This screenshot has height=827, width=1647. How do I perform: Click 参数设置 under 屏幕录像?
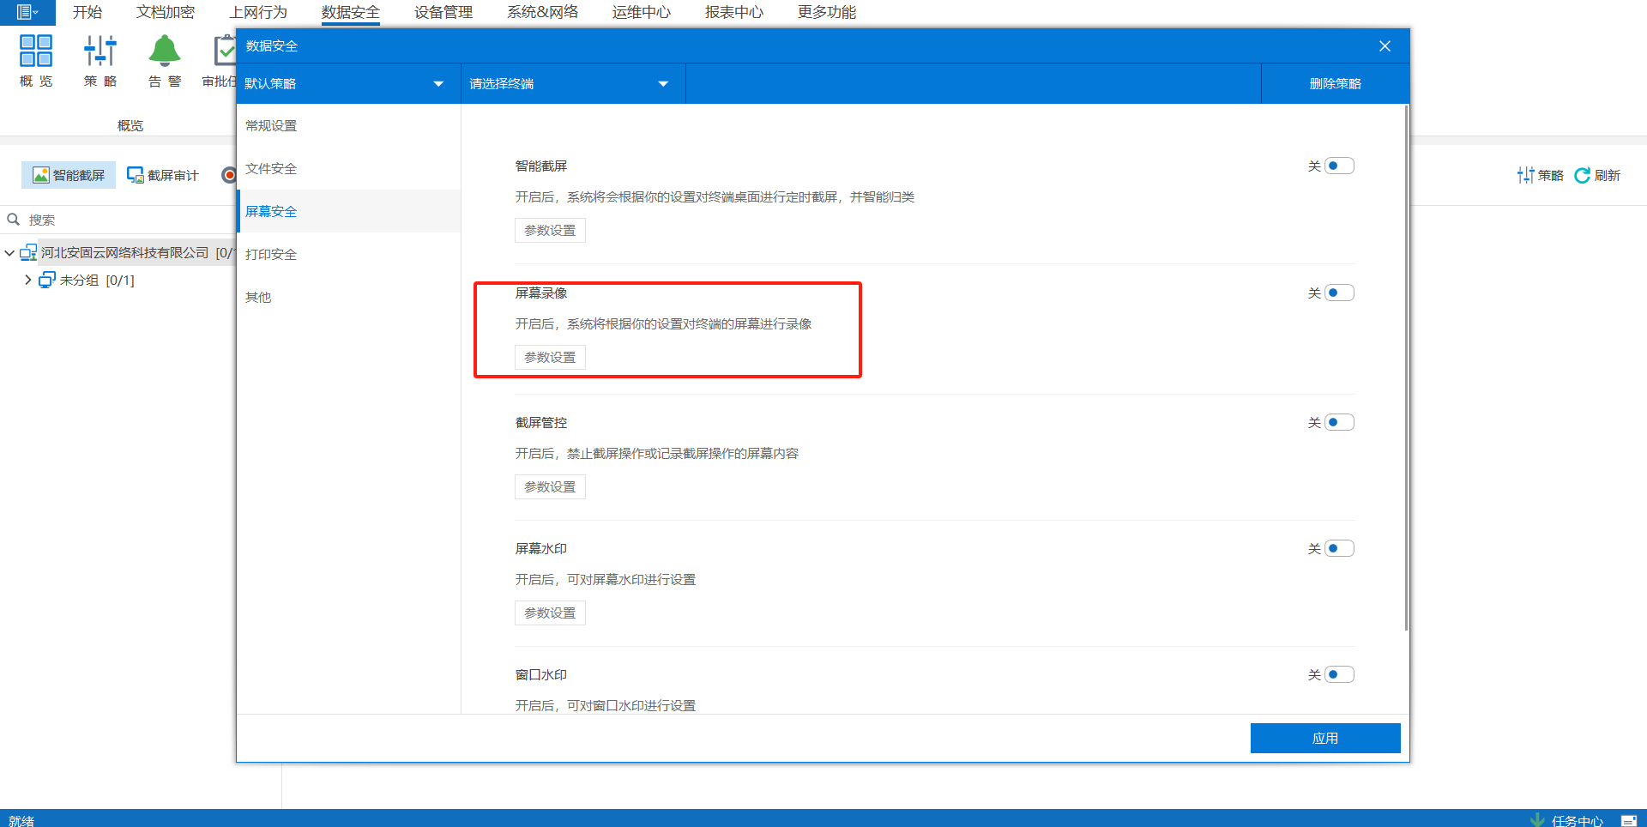tap(550, 357)
